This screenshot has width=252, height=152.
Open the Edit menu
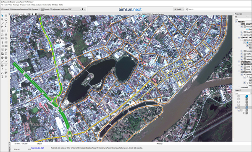coord(6,5)
